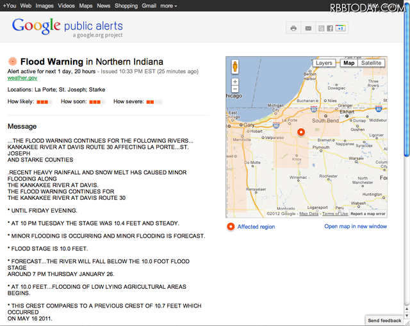Open map Terms of Use link
Screen dimensions: 410x326
click(x=335, y=214)
